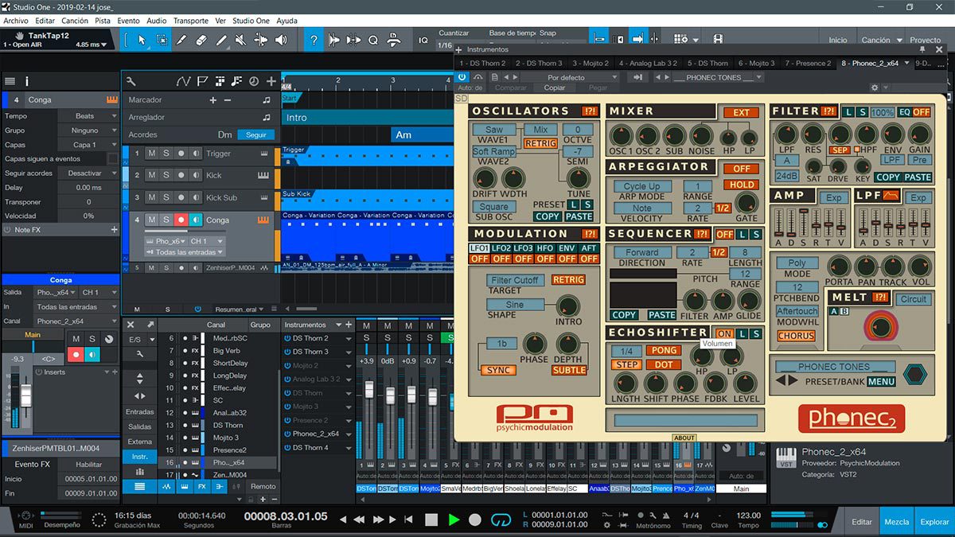The width and height of the screenshot is (955, 537).
Task: Toggle the RETRIG button in Oscillators
Action: pos(540,143)
